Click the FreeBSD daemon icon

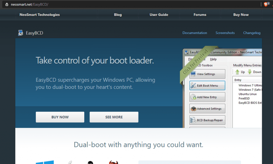(113, 162)
